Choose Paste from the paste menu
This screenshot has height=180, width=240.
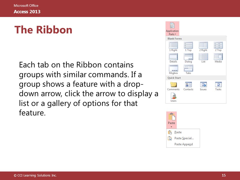pyautogui.click(x=183, y=132)
